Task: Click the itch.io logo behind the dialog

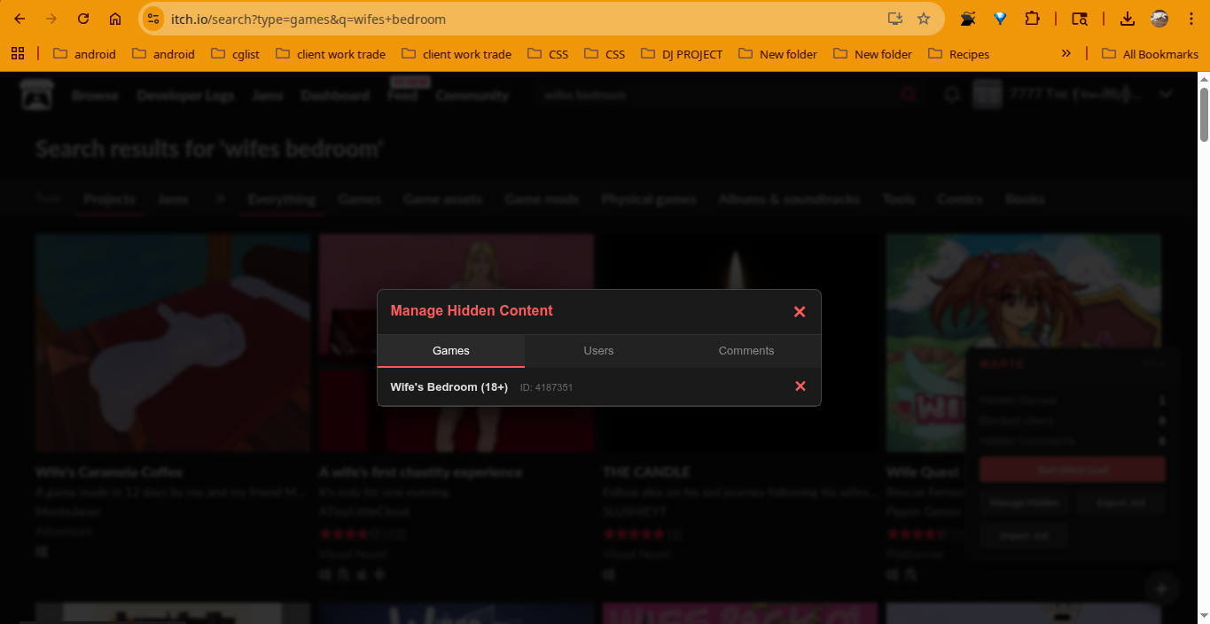Action: 36,95
